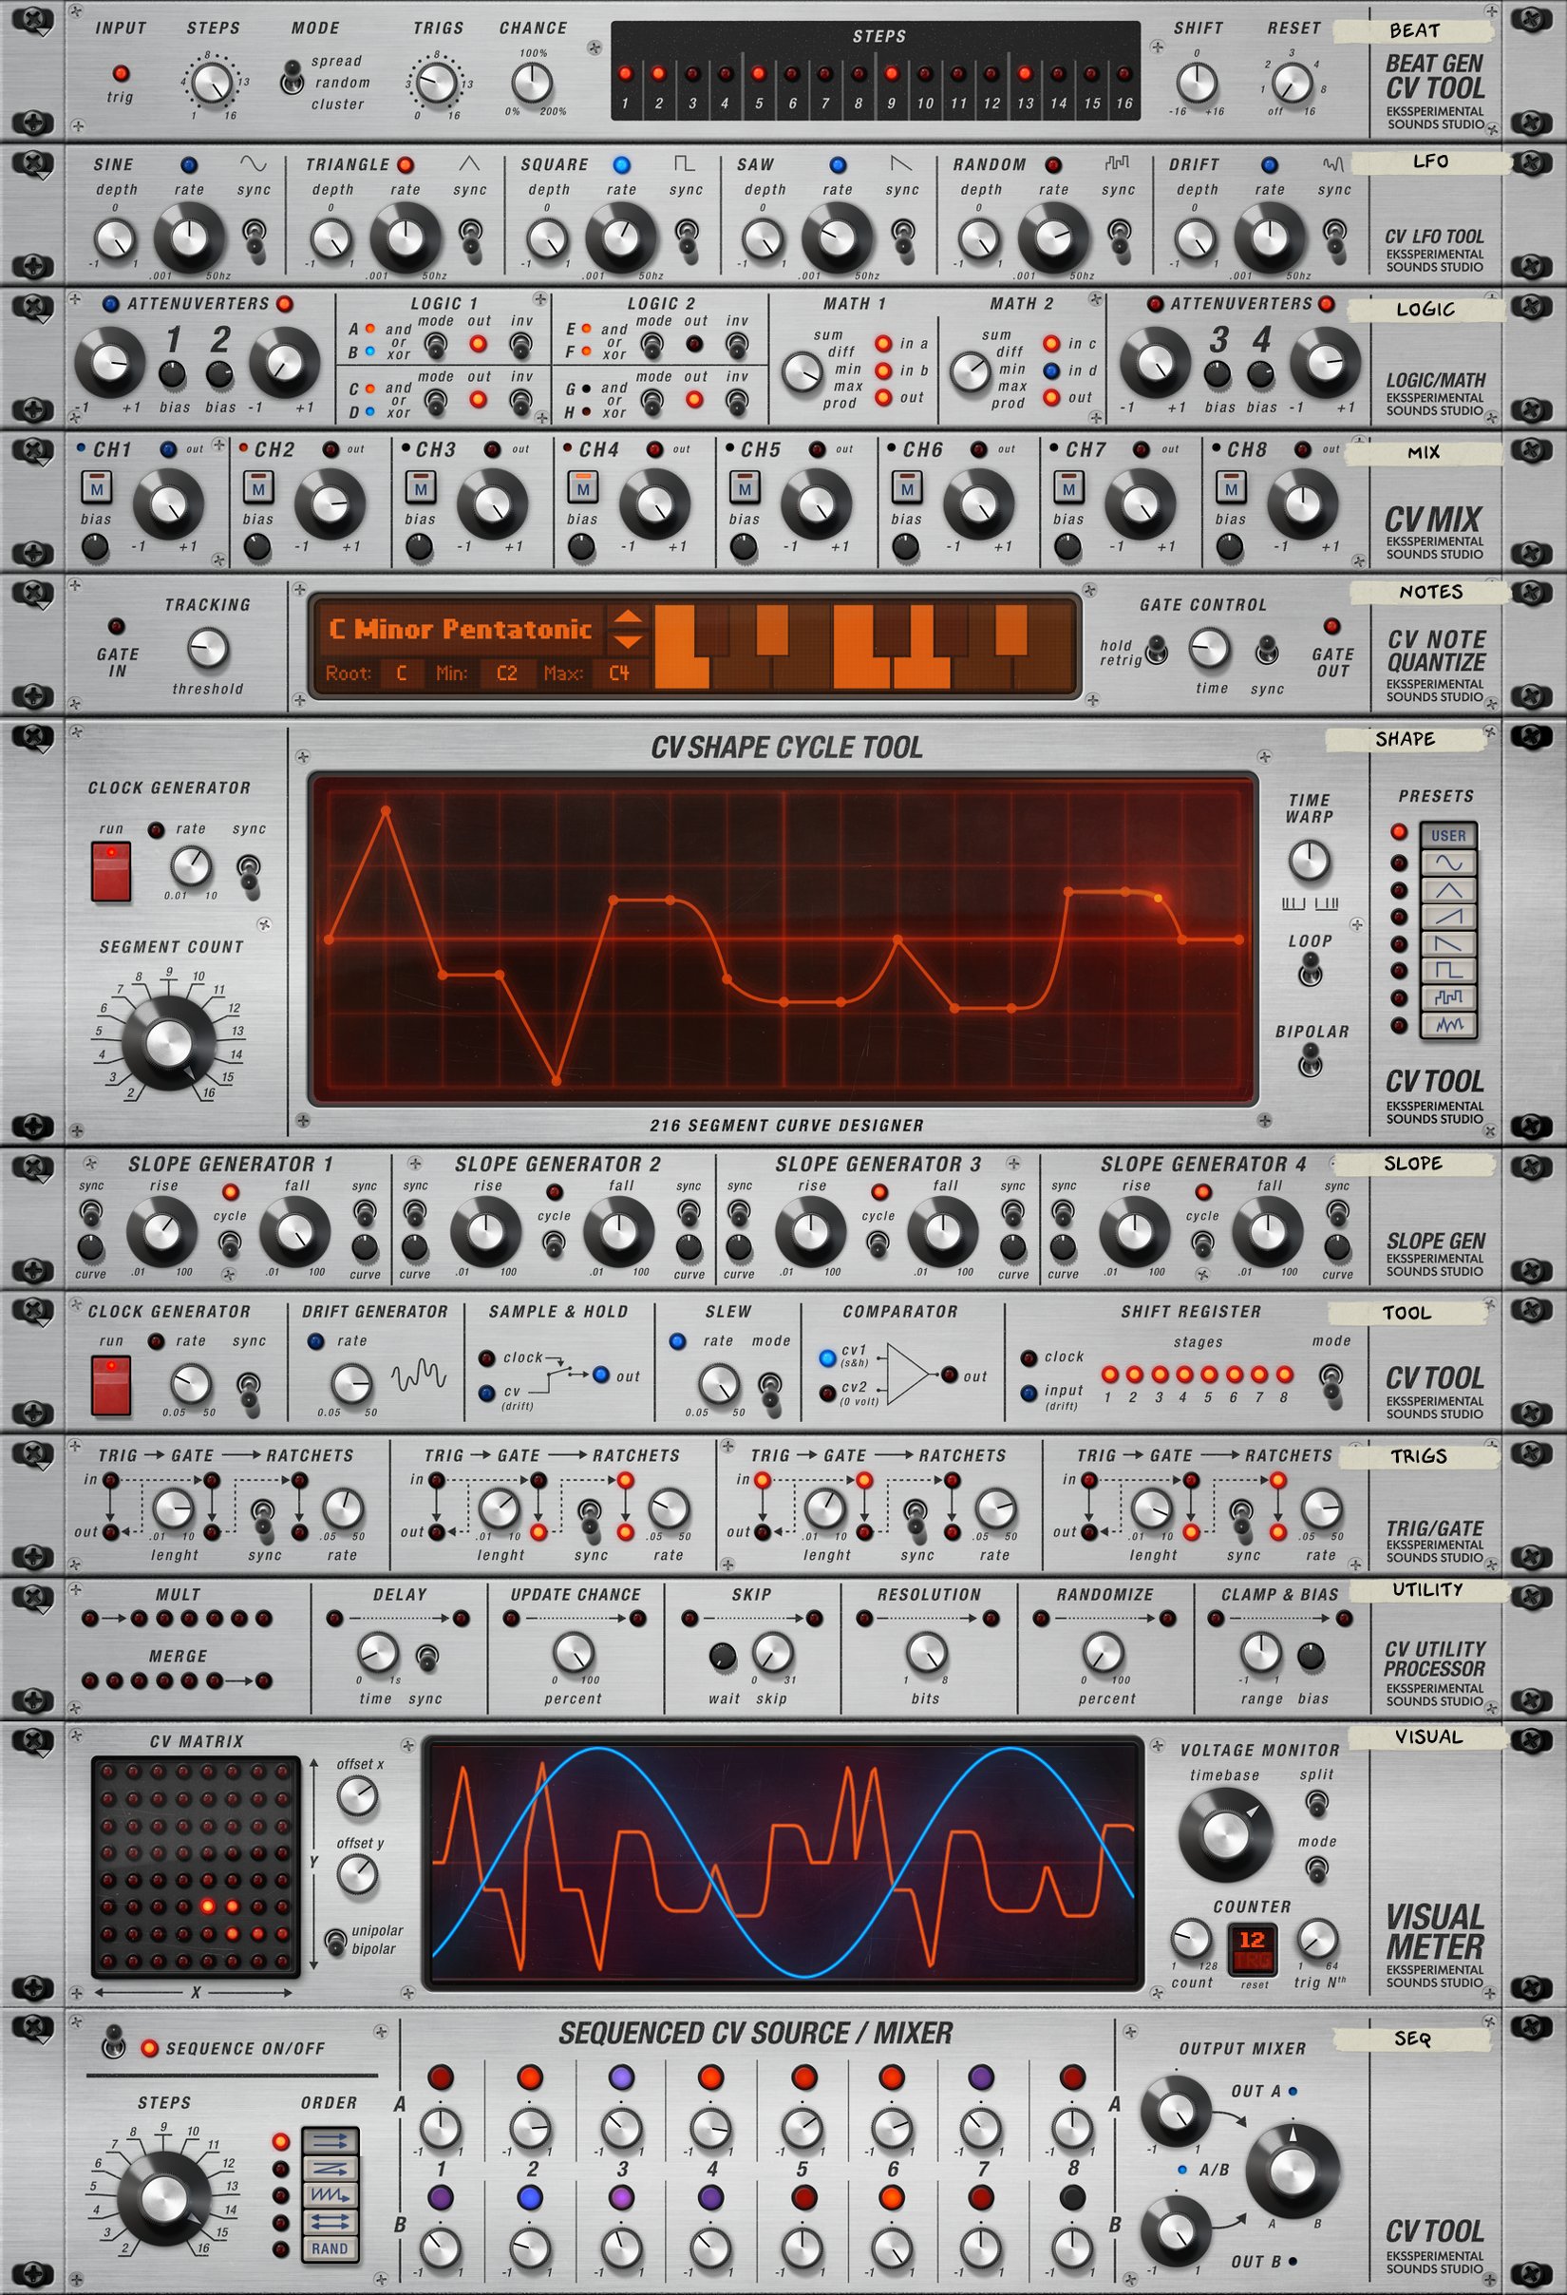
Task: Select the random stepped shape preset
Action: 1448,997
